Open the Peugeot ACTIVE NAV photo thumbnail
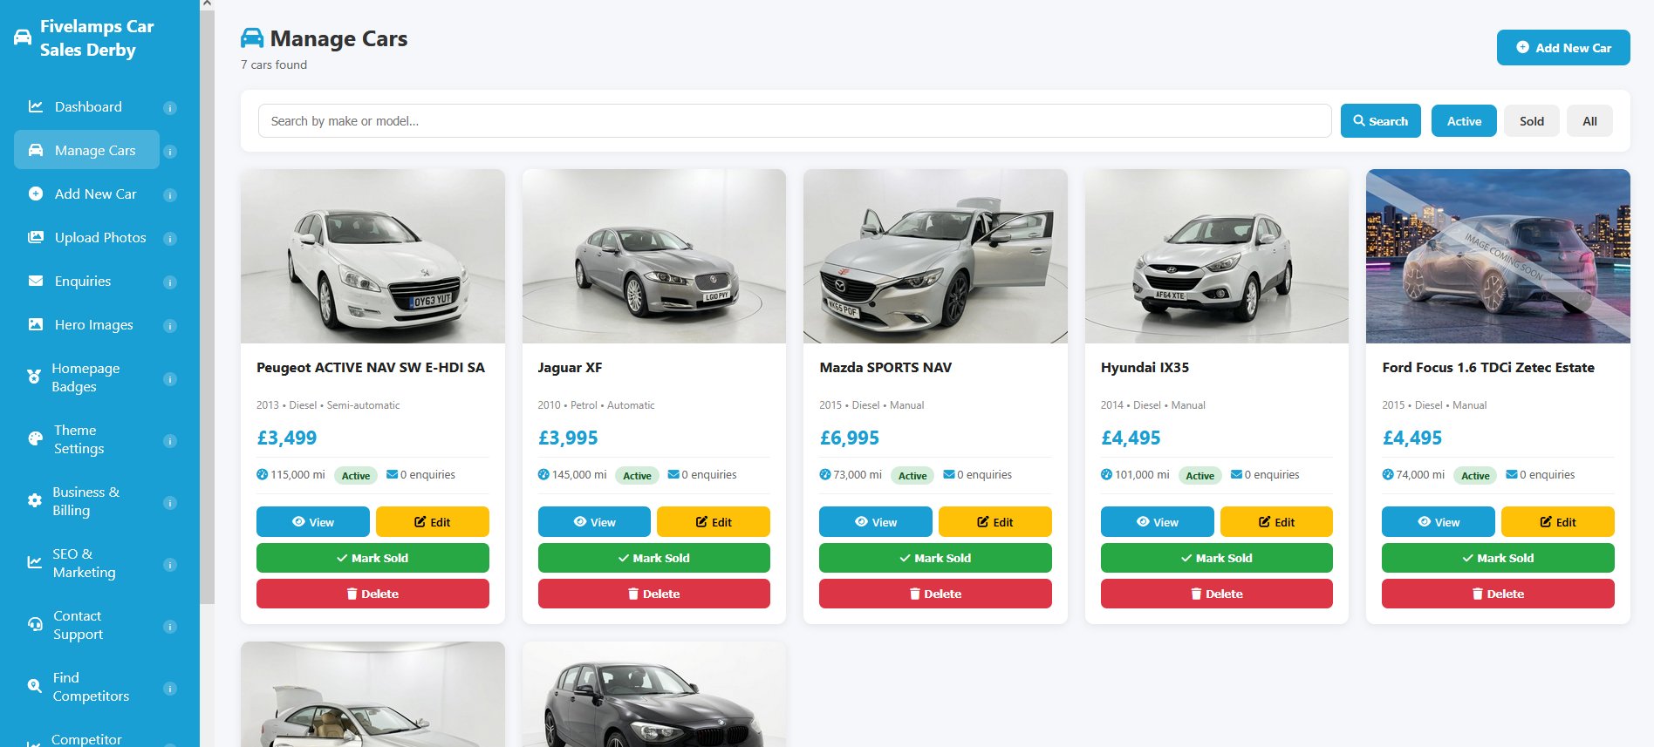Viewport: 1654px width, 747px height. [372, 256]
